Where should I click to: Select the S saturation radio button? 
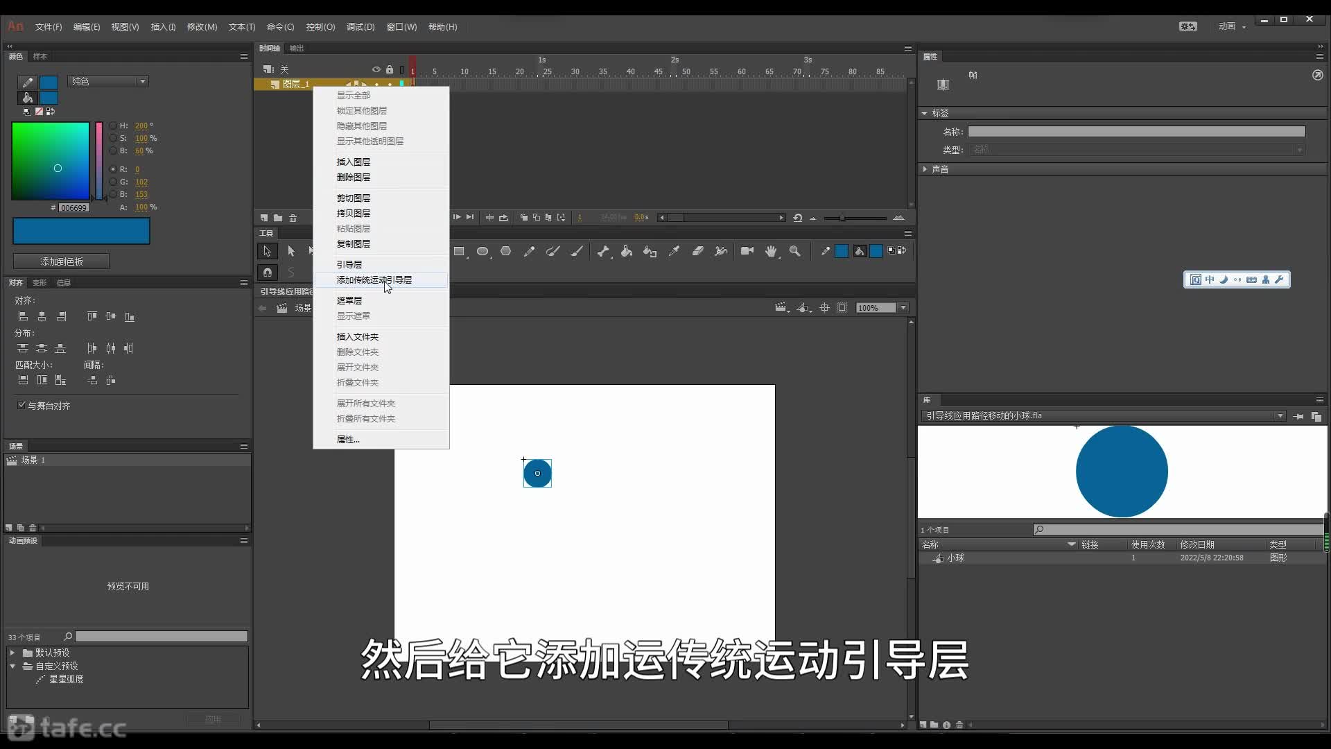113,138
